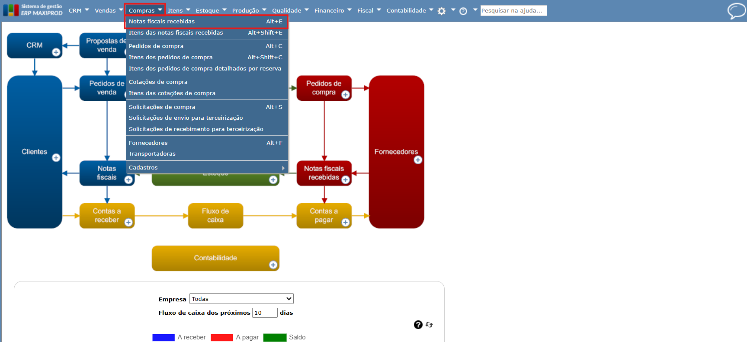Click plus icon on Contas a receber
The height and width of the screenshot is (342, 747).
(x=128, y=222)
